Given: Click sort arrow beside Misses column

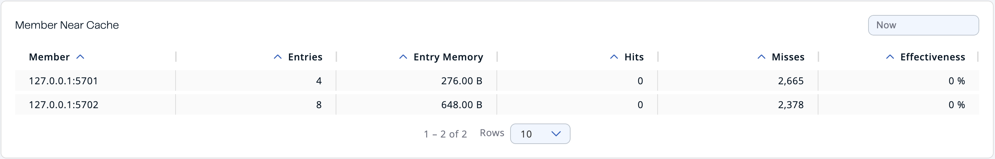Looking at the screenshot, I should coord(761,57).
